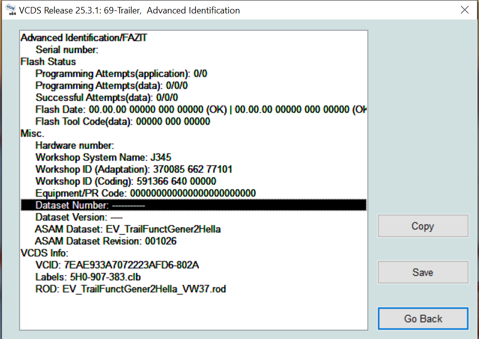Click the Save button
The width and height of the screenshot is (479, 339).
click(x=423, y=272)
